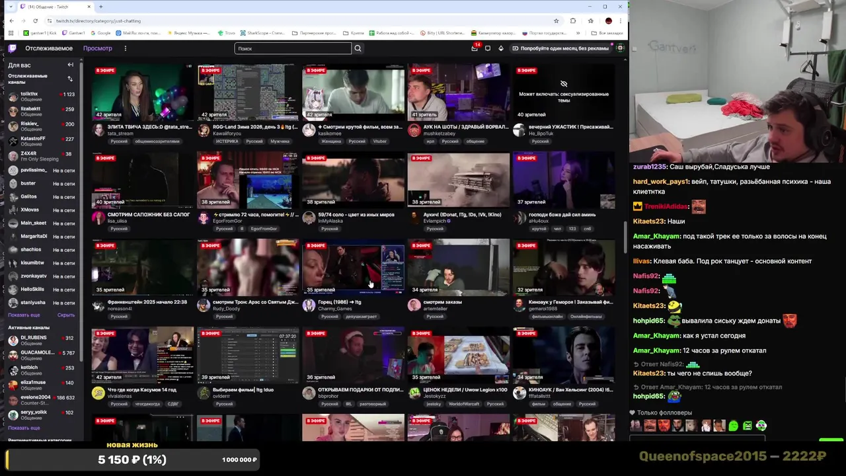Open the Chrome apps grid icon in bookmarks bar
The width and height of the screenshot is (846, 476).
click(11, 33)
